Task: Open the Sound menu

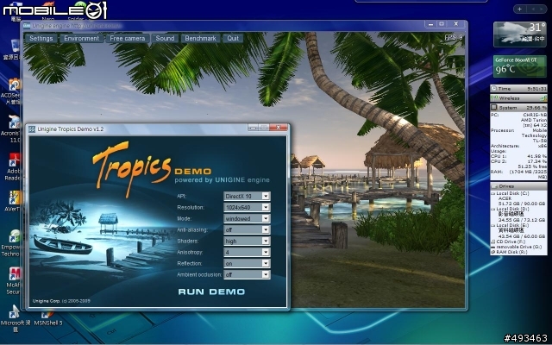Action: coord(165,38)
